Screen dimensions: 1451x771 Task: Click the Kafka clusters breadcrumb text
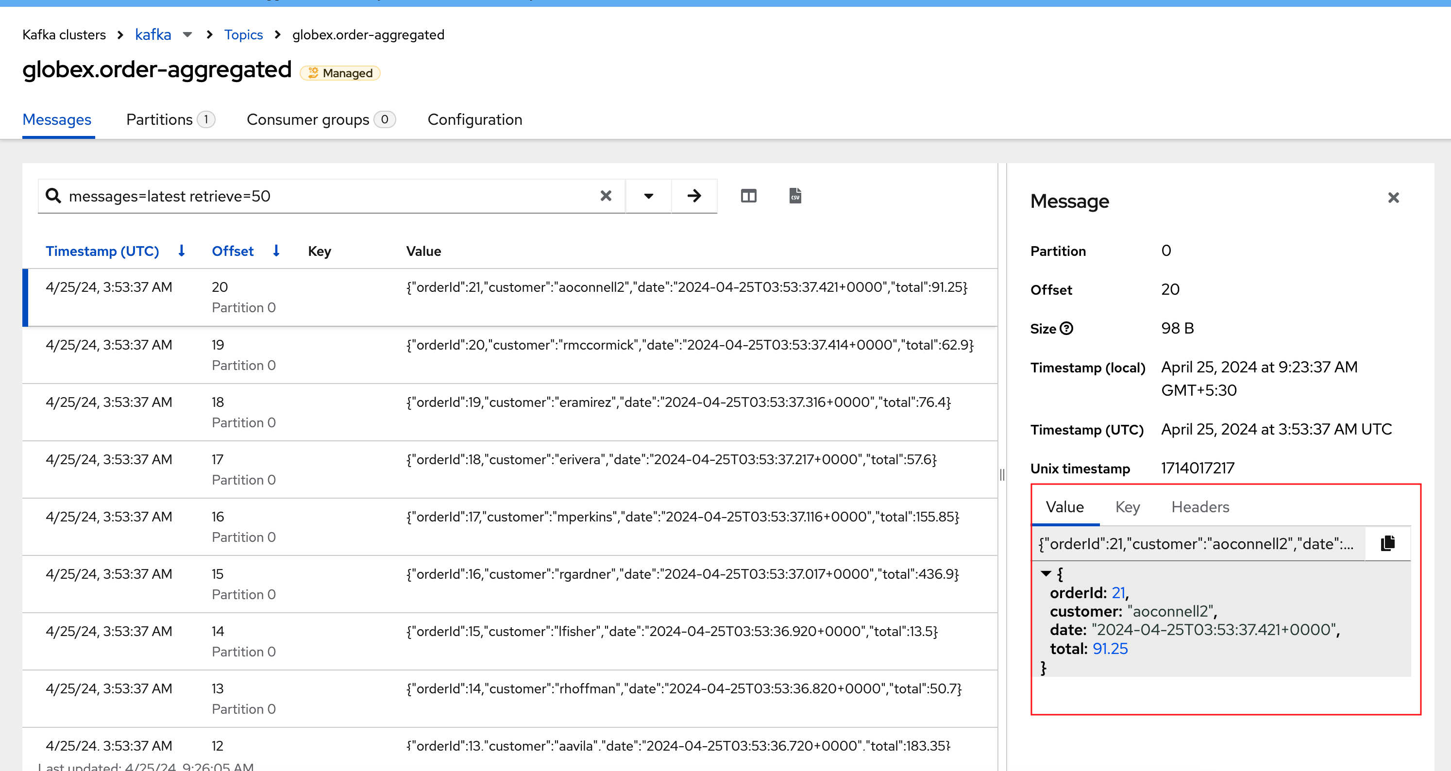point(64,35)
